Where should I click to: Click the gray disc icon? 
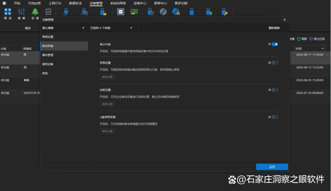(x=163, y=12)
